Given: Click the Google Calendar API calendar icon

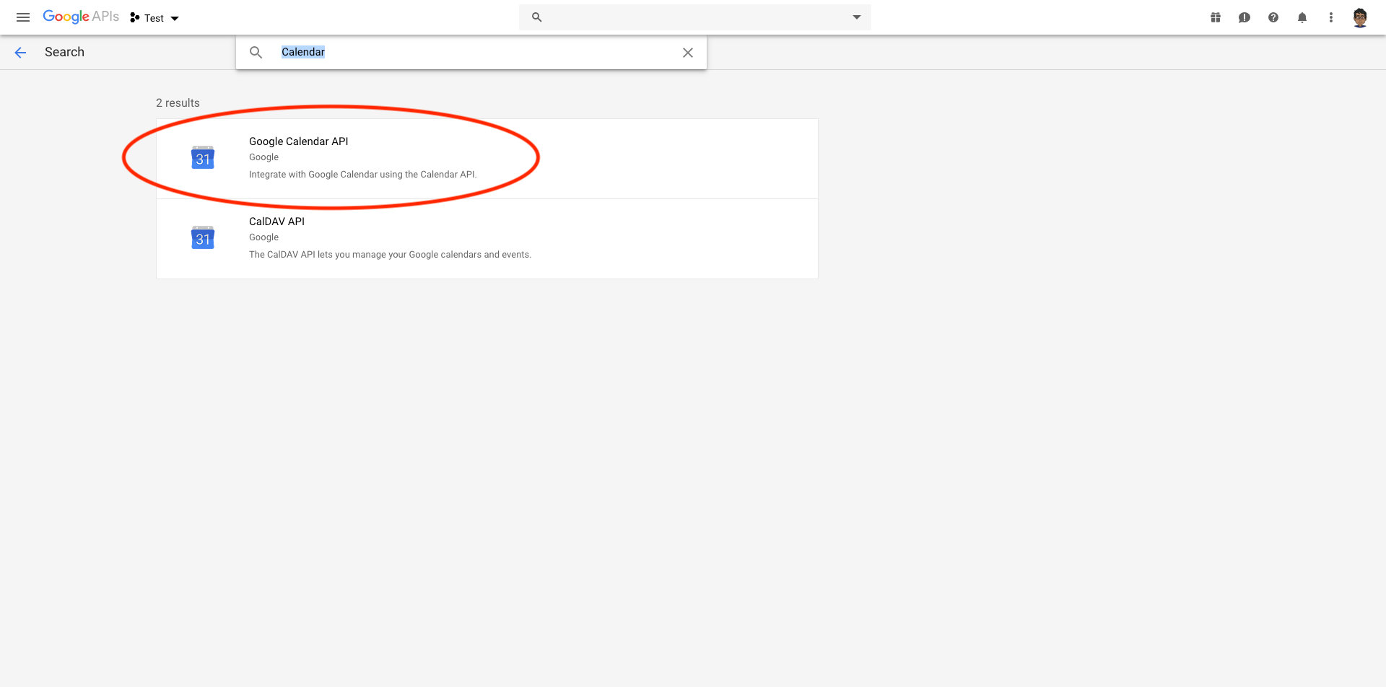Looking at the screenshot, I should point(203,158).
